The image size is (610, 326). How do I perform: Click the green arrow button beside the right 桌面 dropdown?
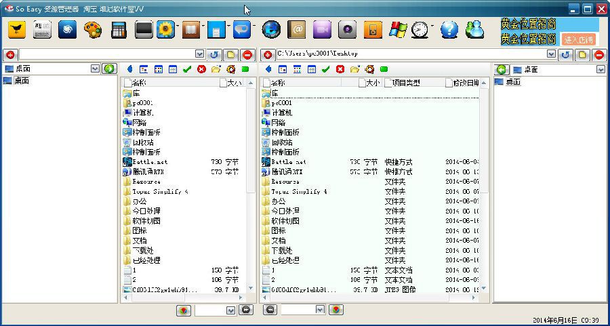coord(501,70)
